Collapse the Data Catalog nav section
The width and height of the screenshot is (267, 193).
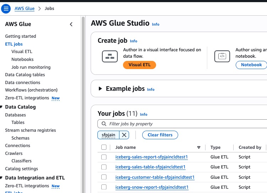click(x=1, y=107)
